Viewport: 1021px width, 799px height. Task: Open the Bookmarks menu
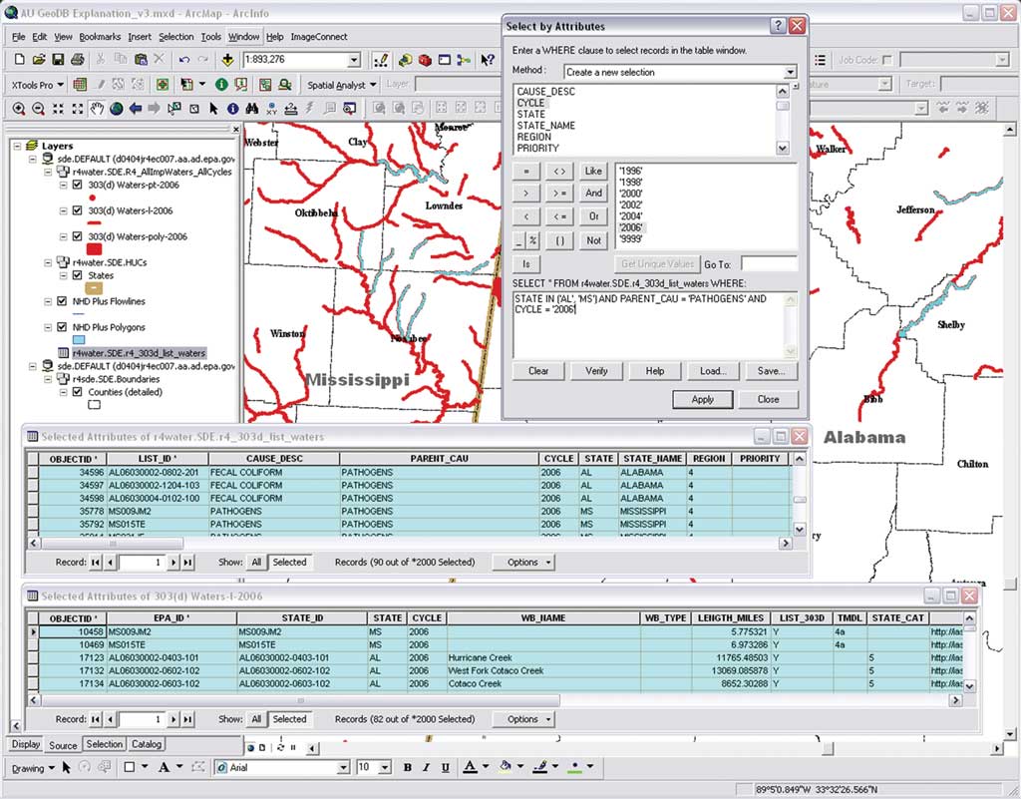pyautogui.click(x=100, y=37)
